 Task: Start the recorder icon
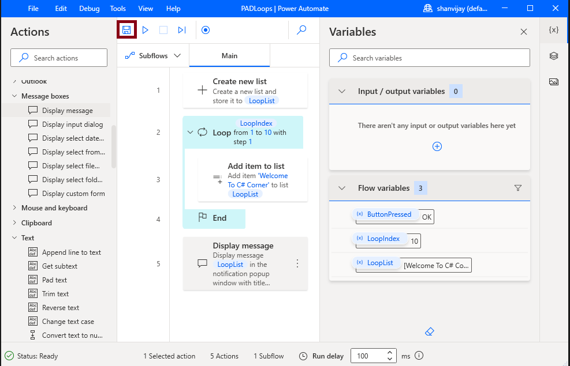[x=206, y=30]
